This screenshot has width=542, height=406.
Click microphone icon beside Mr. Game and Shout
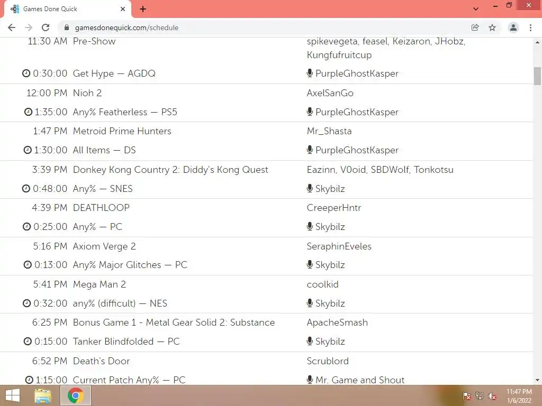[x=310, y=380]
